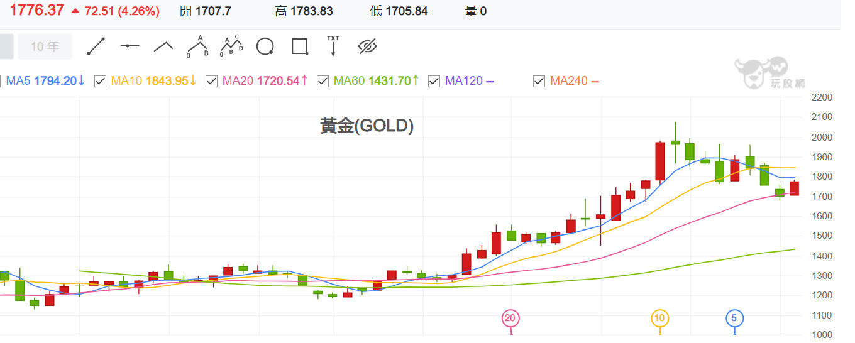Select the 10年 time range button
Viewport: 855px width, 343px height.
45,46
